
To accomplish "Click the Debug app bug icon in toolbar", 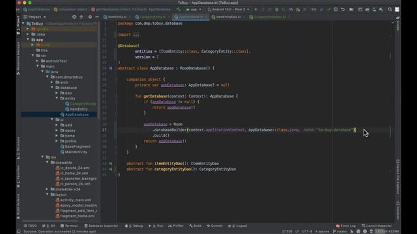I will click(x=276, y=9).
